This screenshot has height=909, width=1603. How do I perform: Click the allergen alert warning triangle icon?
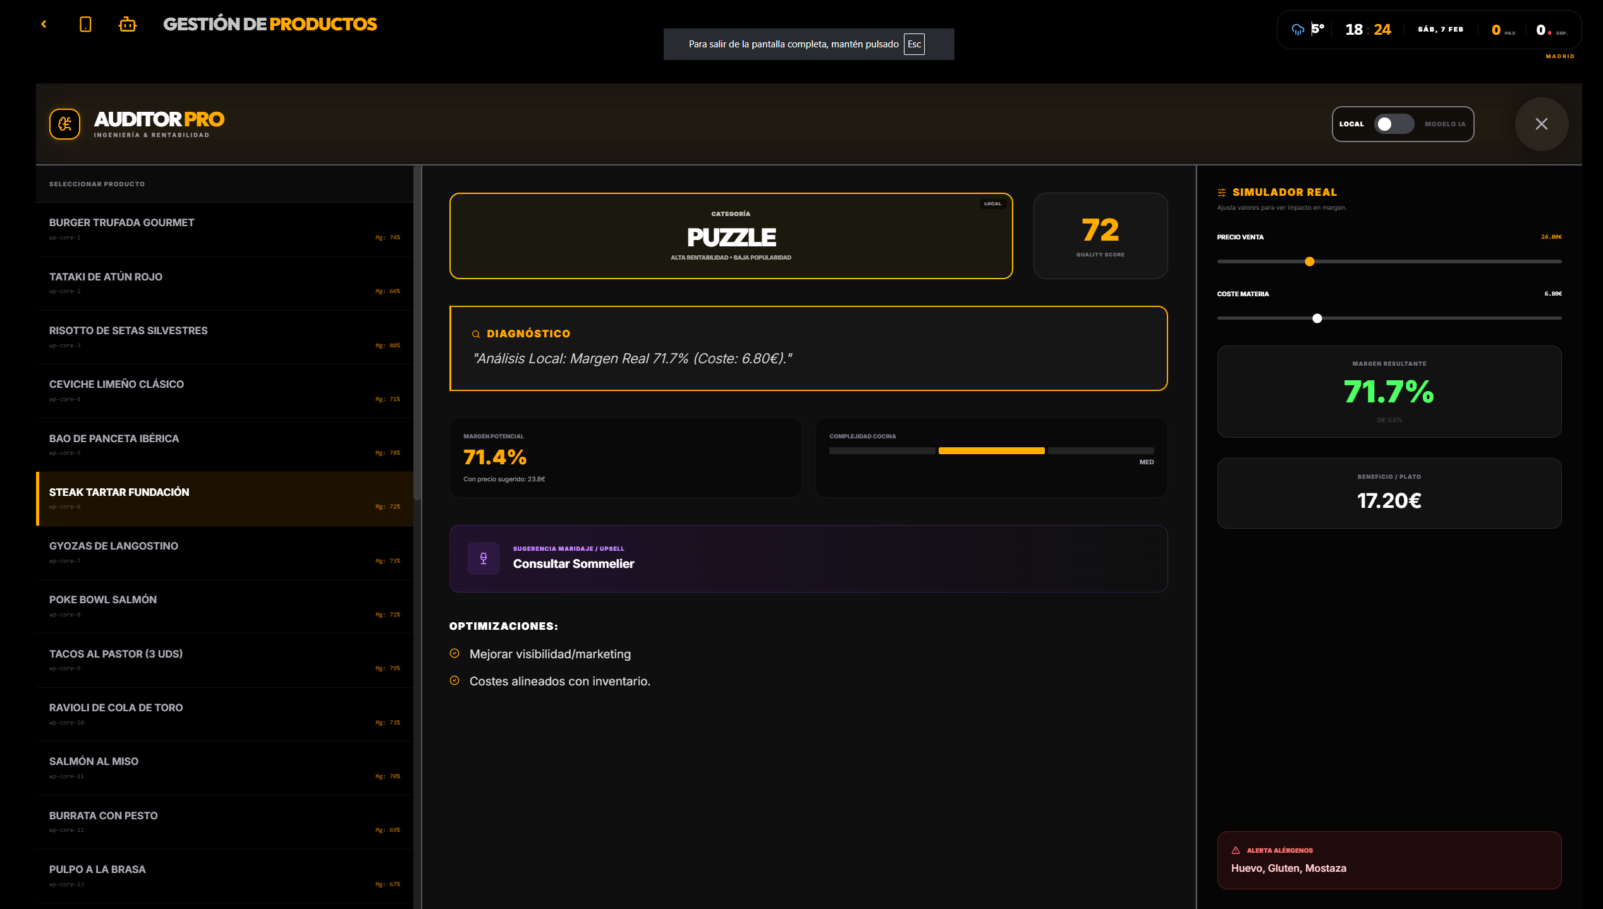pyautogui.click(x=1236, y=850)
